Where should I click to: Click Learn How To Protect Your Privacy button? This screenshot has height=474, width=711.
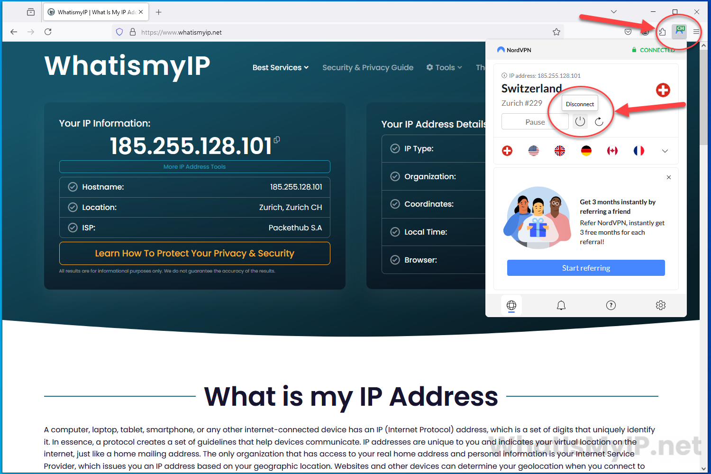[x=195, y=253]
